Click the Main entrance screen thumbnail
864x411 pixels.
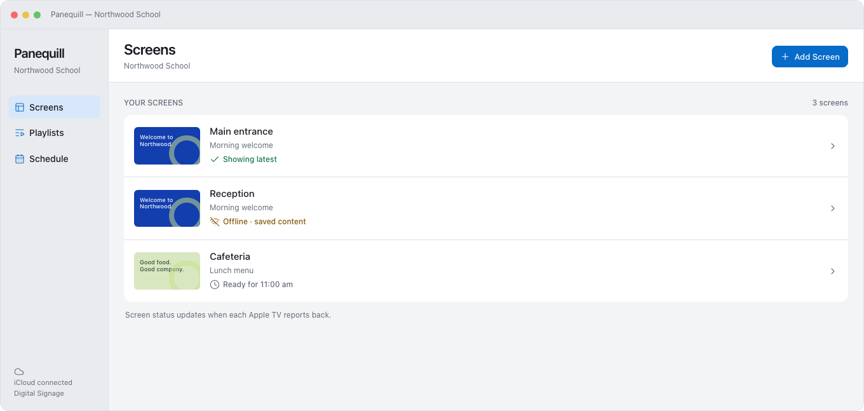167,145
